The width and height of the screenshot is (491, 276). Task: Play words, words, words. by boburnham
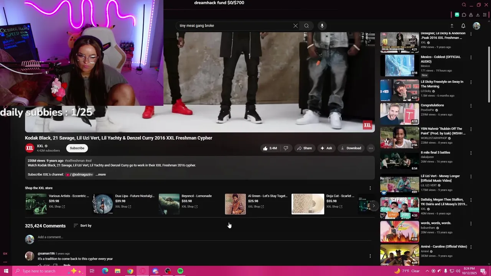coord(399,232)
